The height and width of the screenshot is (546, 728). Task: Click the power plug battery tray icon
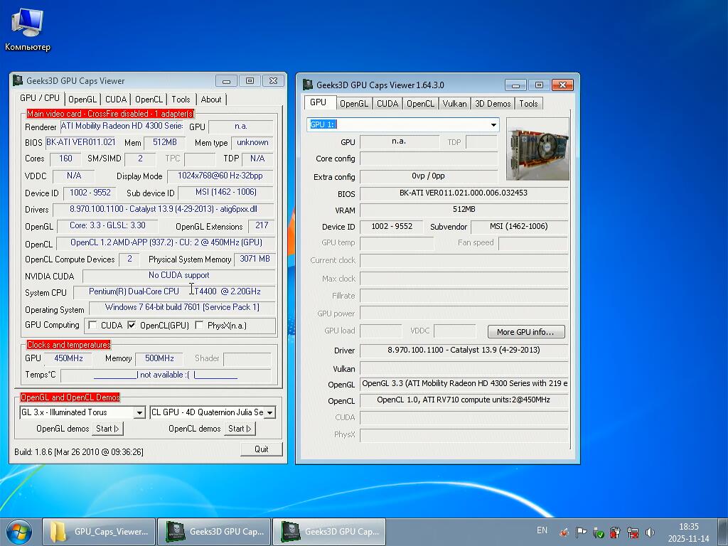(x=615, y=532)
